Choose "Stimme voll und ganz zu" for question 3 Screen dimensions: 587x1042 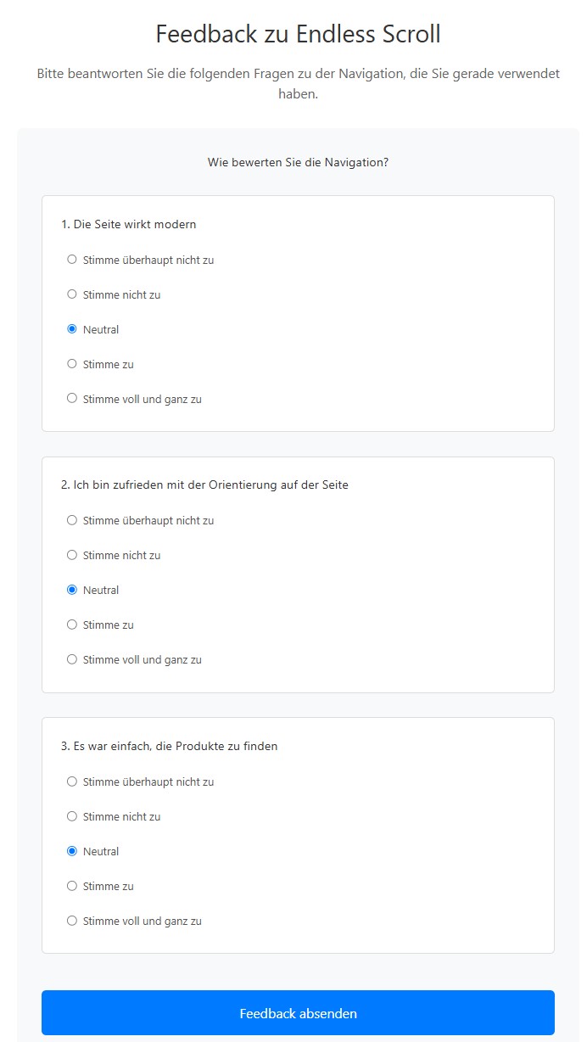tap(72, 921)
